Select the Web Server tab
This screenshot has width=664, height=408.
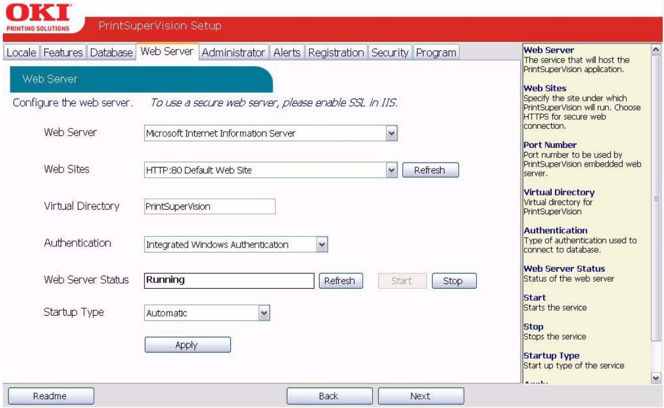coord(167,51)
